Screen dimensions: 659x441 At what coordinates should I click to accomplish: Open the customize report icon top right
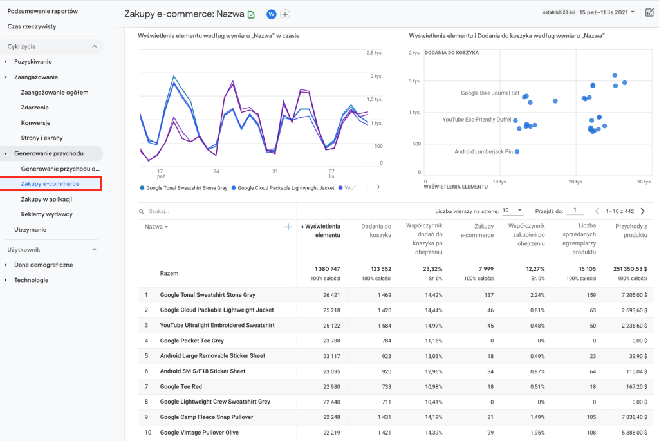pyautogui.click(x=649, y=12)
